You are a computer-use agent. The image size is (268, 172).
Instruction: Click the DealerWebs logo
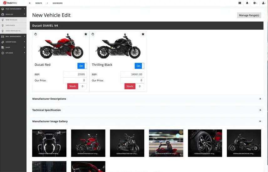click(10, 3)
